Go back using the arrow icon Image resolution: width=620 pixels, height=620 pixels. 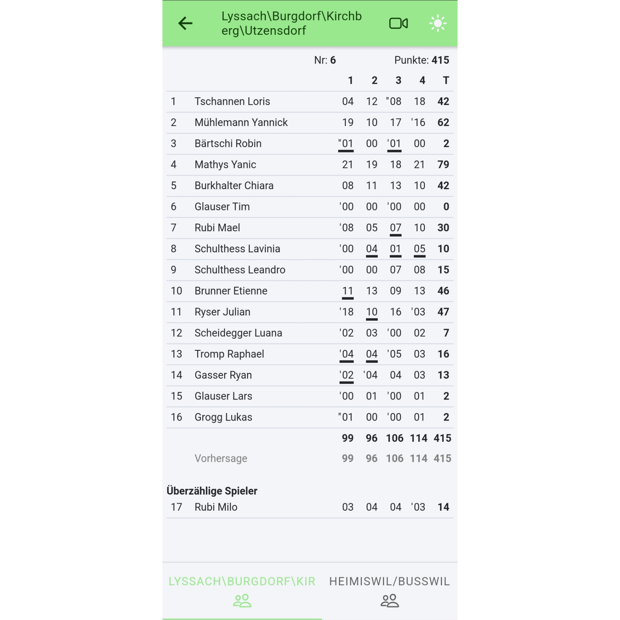185,23
